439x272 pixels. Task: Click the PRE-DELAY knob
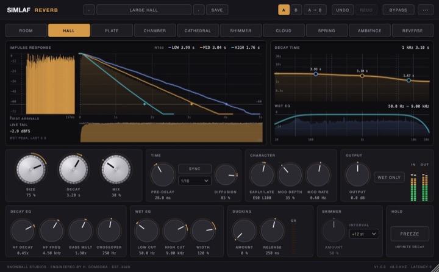coord(163,175)
